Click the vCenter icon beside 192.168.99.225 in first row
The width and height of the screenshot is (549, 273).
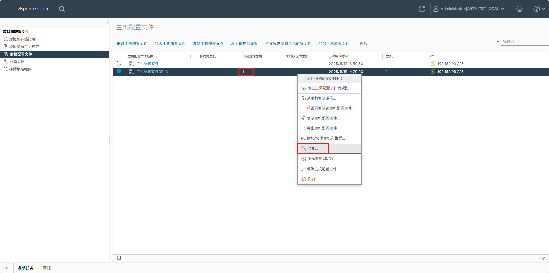tap(433, 64)
